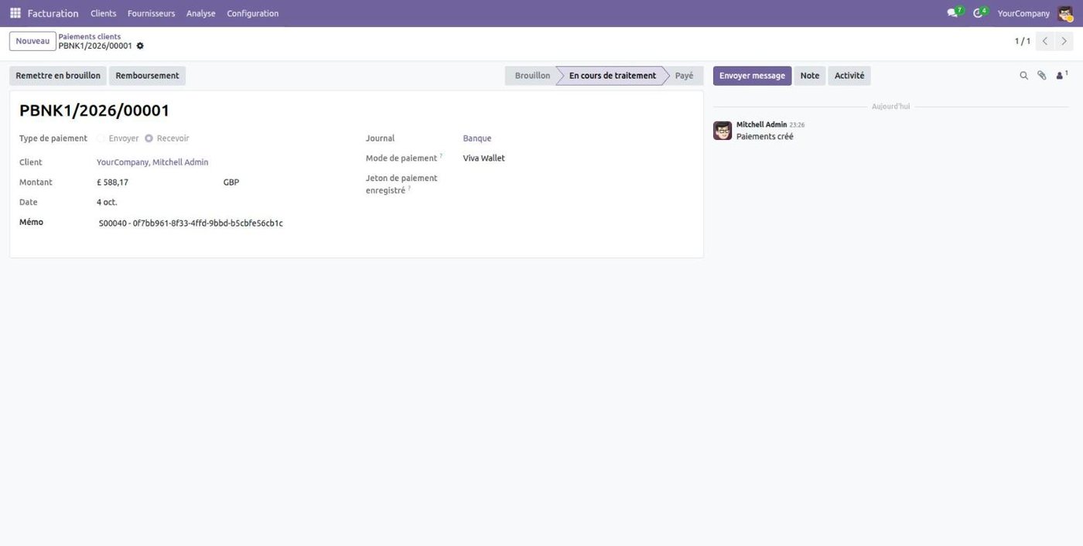
Task: Open the activities clock icon in navbar
Action: (x=979, y=13)
